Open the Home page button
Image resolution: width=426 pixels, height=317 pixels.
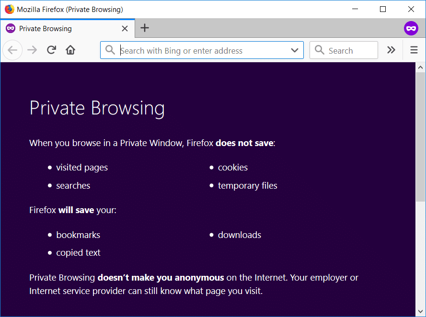70,50
